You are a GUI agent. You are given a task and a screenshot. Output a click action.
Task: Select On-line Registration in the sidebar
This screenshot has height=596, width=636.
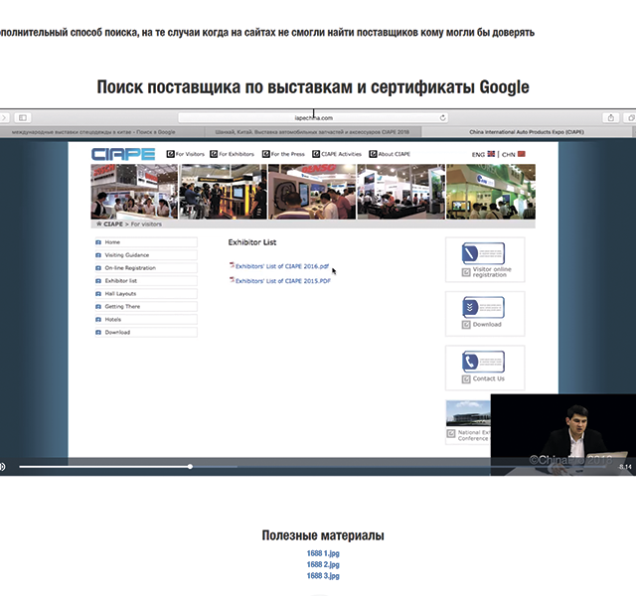130,268
